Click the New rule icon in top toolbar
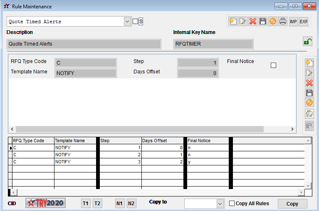The image size is (319, 211). [x=233, y=21]
